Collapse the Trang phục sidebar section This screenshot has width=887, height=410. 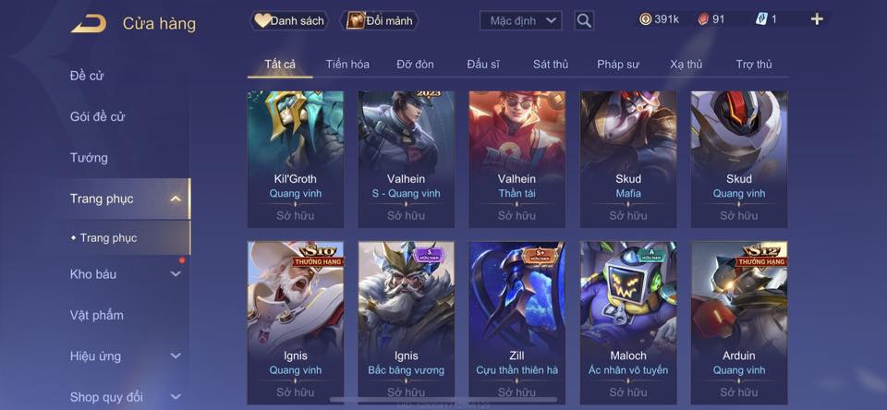tap(176, 199)
